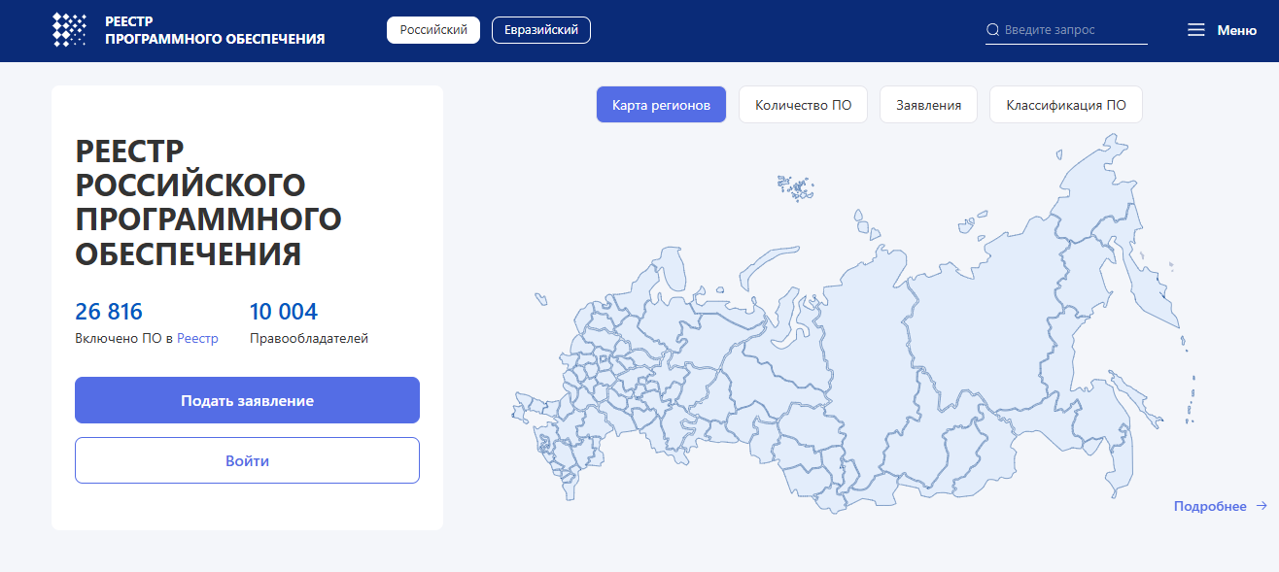The image size is (1279, 572).
Task: Click the search magnifier icon
Action: (x=992, y=30)
